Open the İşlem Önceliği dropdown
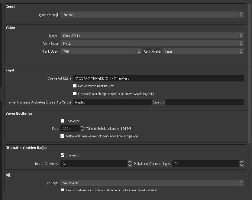The image size is (252, 200). [x=152, y=15]
